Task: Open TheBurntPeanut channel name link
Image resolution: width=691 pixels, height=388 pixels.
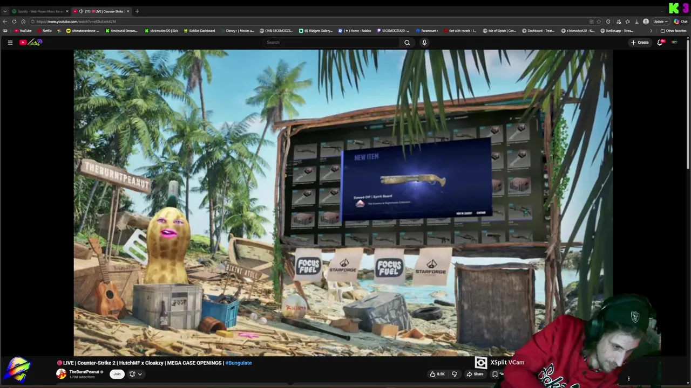Action: (84, 372)
